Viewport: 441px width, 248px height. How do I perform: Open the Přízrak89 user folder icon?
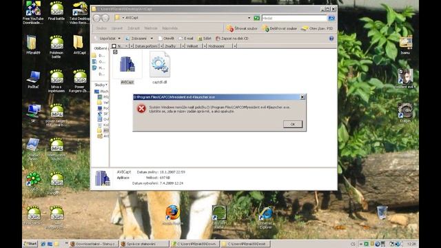coord(33,45)
